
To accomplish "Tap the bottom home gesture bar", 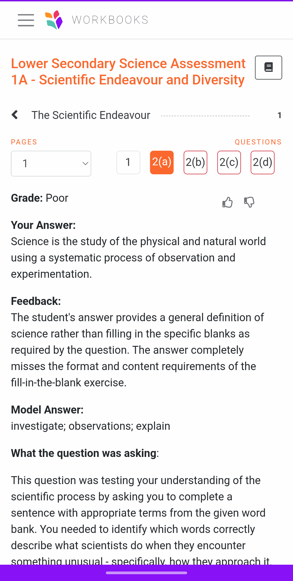I will [x=146, y=573].
